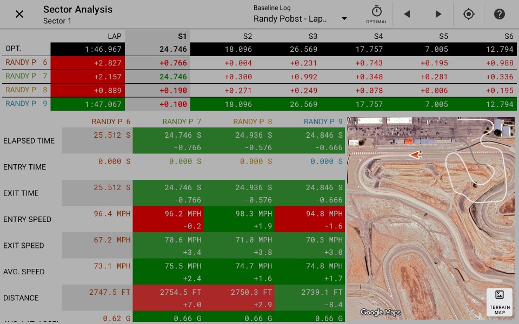Click distance 2739.1 FT cell
The height and width of the screenshot is (324, 519).
click(x=310, y=298)
